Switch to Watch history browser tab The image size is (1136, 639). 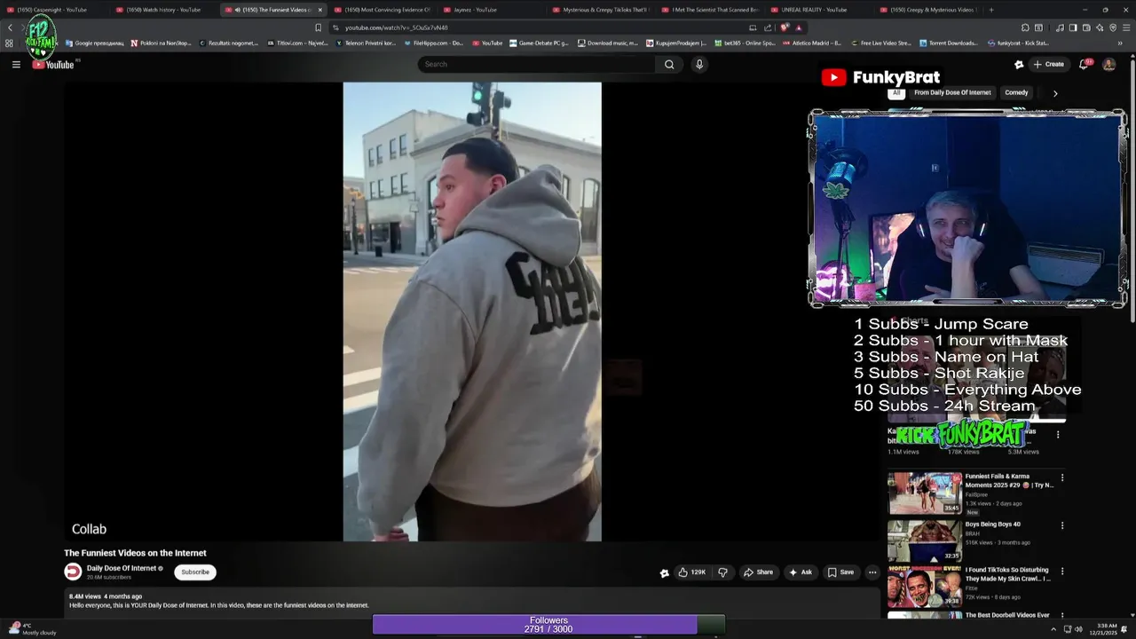click(164, 10)
